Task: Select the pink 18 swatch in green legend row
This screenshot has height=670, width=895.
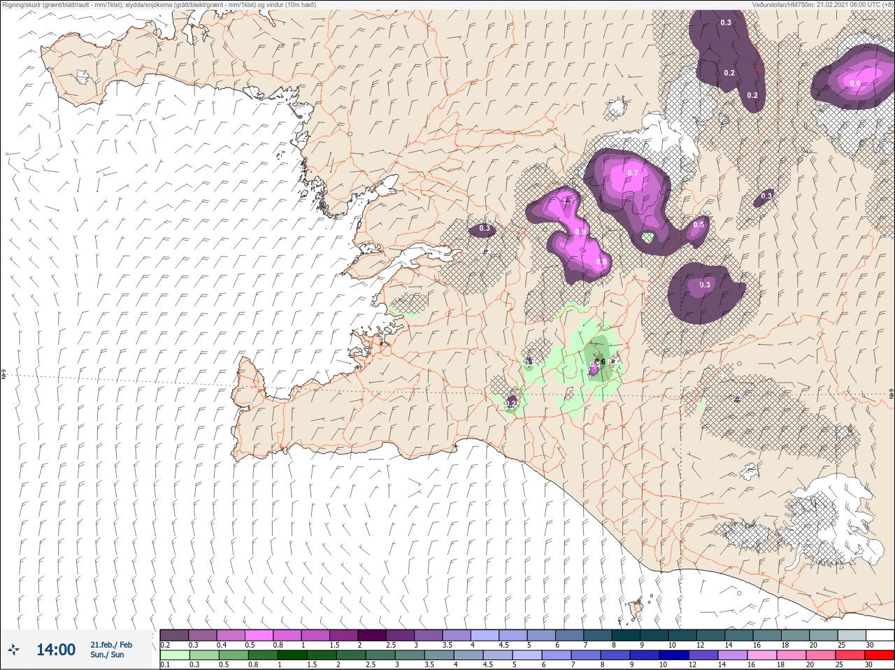Action: pos(791,655)
